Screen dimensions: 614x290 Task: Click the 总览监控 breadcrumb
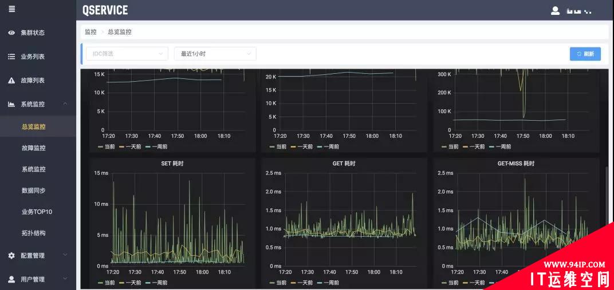[120, 32]
